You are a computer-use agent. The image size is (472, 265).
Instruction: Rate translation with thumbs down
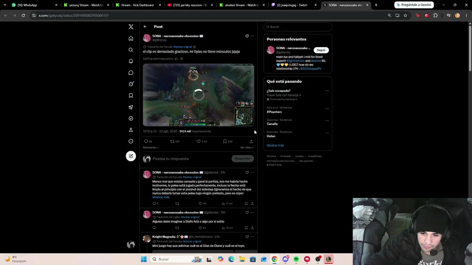point(181,59)
